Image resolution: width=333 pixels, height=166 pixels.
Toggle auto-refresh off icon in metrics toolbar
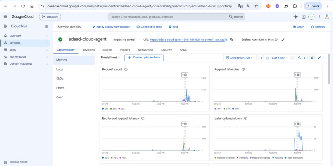coord(312,58)
